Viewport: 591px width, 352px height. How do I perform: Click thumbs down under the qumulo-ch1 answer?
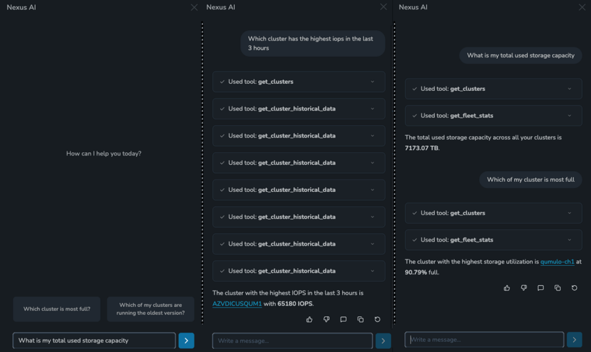click(x=523, y=287)
